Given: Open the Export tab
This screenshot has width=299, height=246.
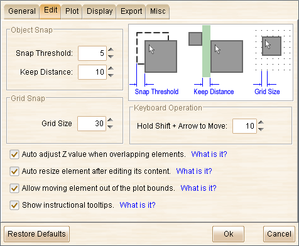Looking at the screenshot, I should (x=131, y=11).
